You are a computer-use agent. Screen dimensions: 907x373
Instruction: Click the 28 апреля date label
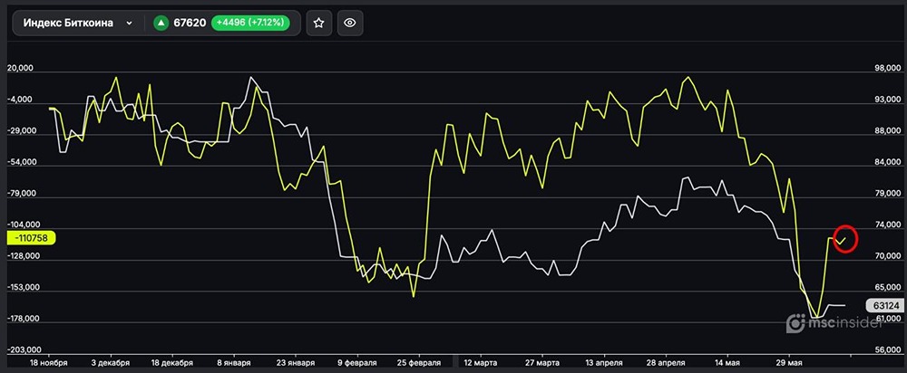[x=665, y=363]
